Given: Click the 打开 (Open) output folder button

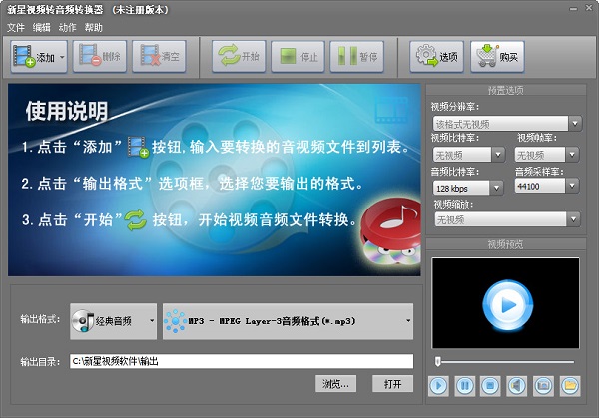Looking at the screenshot, I should [x=392, y=384].
